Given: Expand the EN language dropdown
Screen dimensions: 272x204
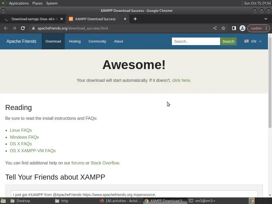Looking at the screenshot, I should click(260, 41).
